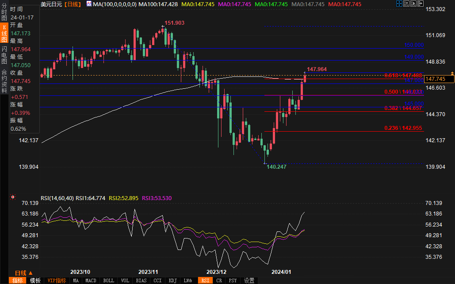Click the shift chart right icon
The width and height of the screenshot is (455, 284).
tap(420, 4)
